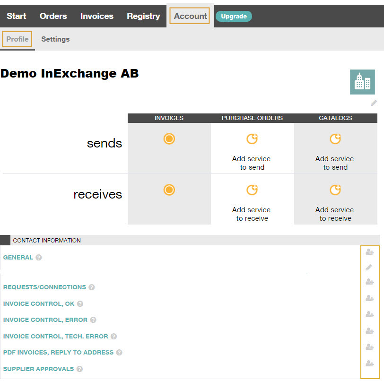Open INVOICE CONTROL, OK section
The width and height of the screenshot is (384, 381).
(x=39, y=303)
